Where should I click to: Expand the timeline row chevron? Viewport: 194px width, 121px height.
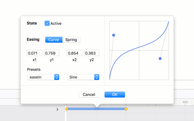[57, 109]
